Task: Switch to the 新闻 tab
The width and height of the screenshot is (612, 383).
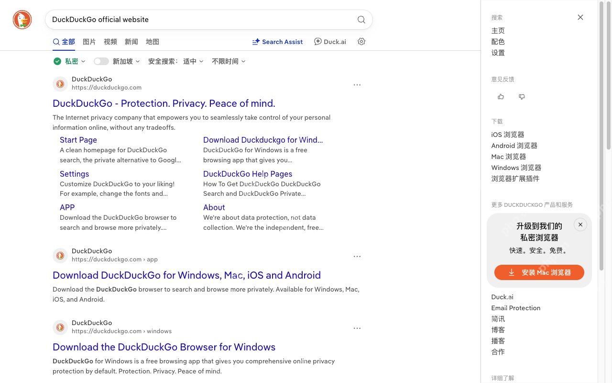Action: [x=131, y=42]
